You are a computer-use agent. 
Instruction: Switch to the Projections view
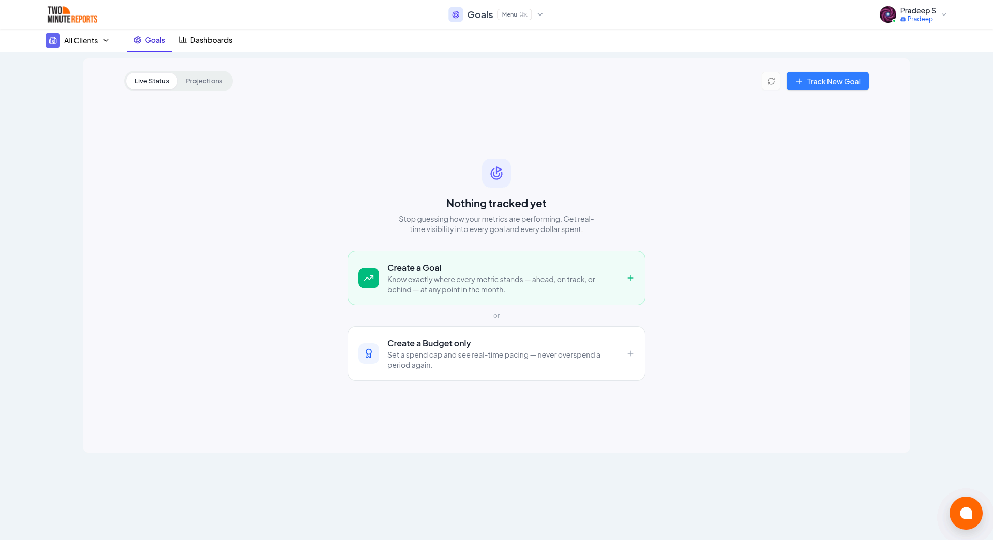pos(204,81)
